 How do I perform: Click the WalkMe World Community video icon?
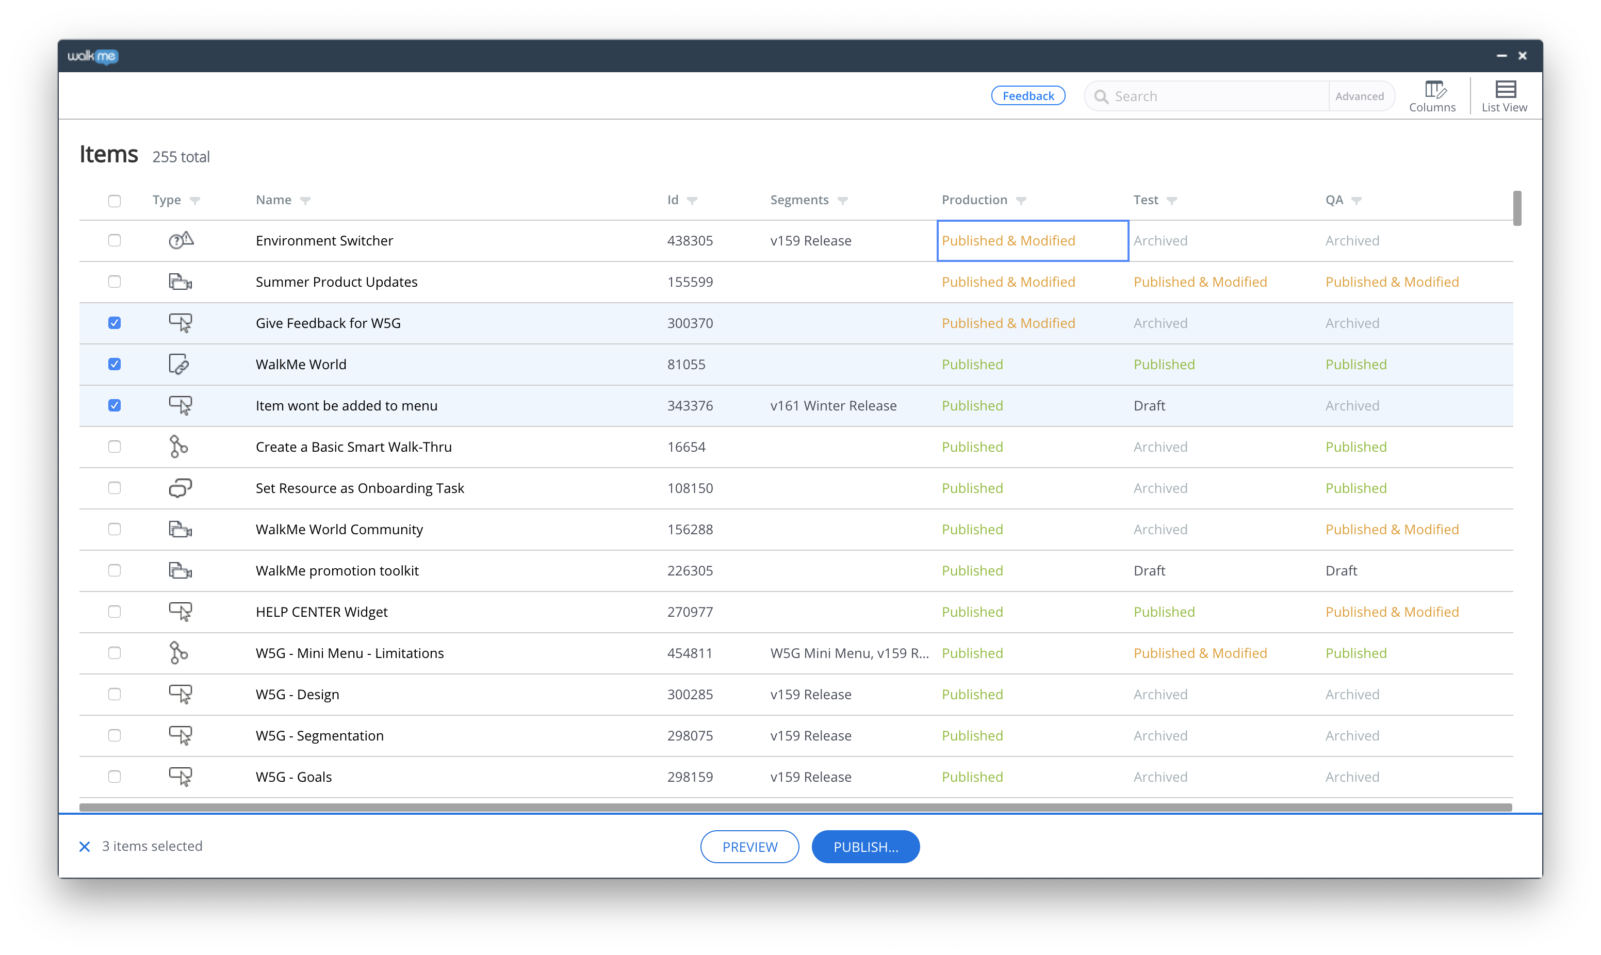coord(180,529)
